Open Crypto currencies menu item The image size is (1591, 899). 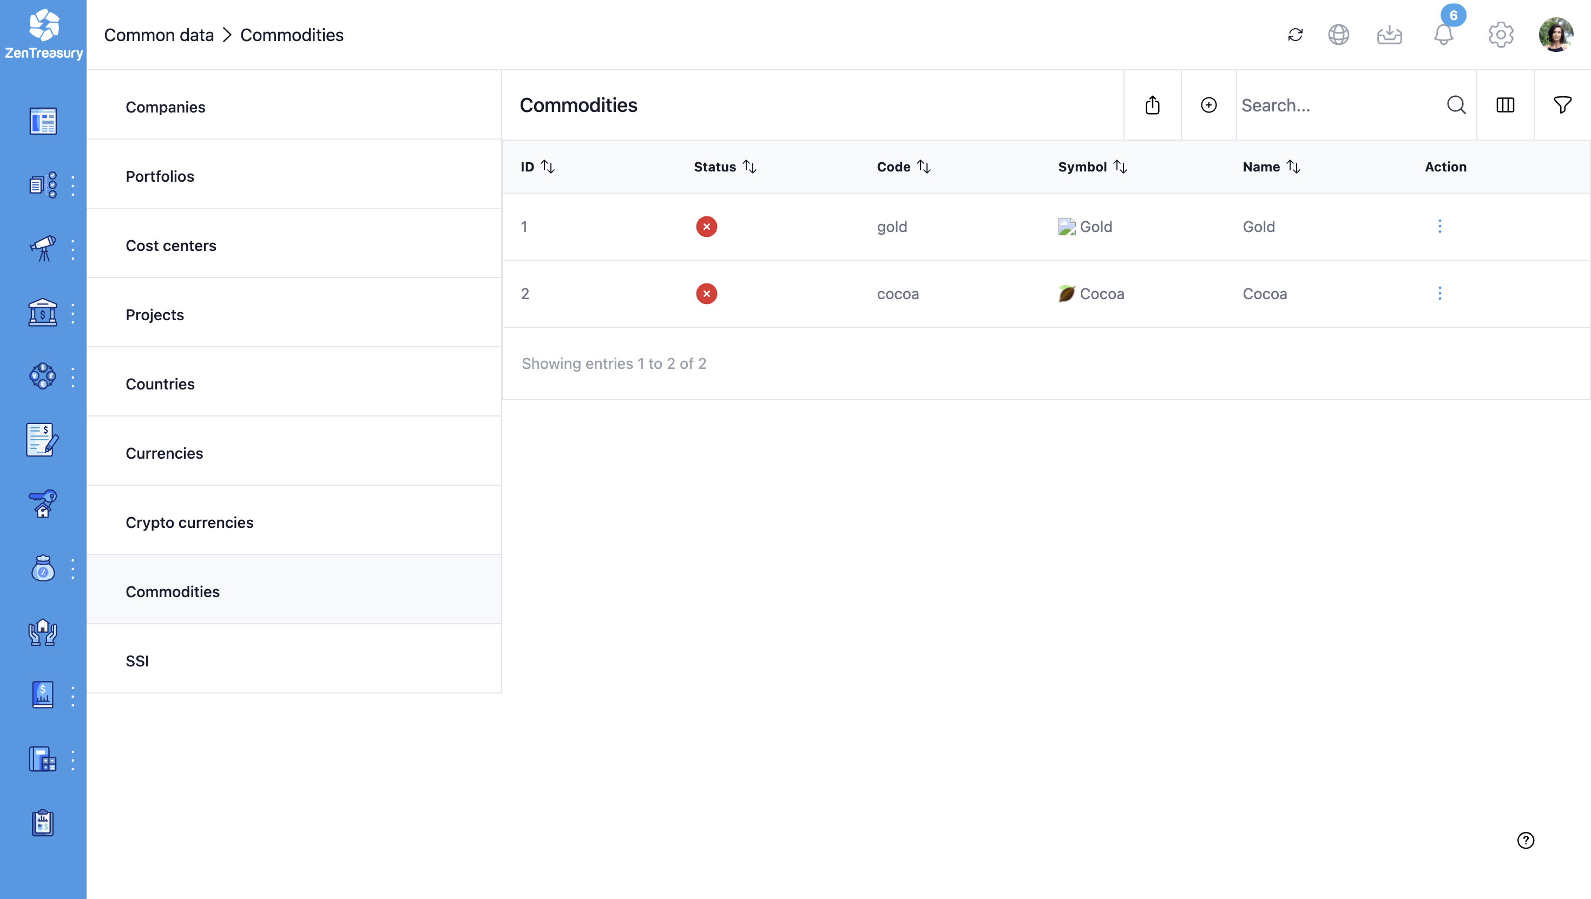click(189, 523)
